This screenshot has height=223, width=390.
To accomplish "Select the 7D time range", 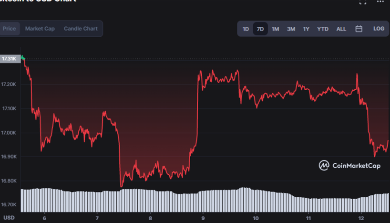I will coord(260,29).
